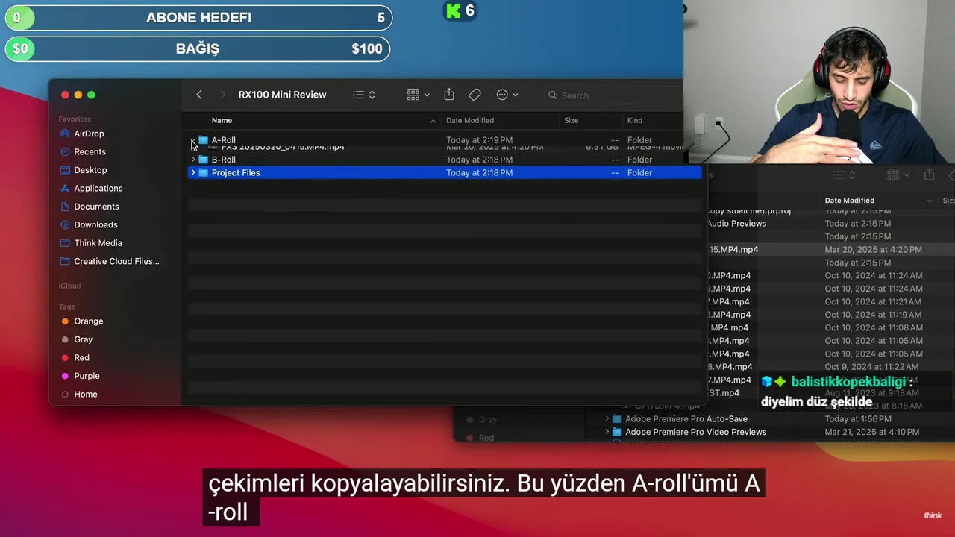Click the forward navigation arrow in Finder

(222, 95)
